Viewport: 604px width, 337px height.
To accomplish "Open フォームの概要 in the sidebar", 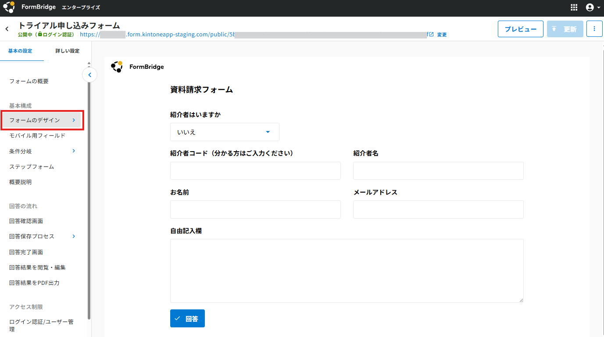I will tap(29, 82).
